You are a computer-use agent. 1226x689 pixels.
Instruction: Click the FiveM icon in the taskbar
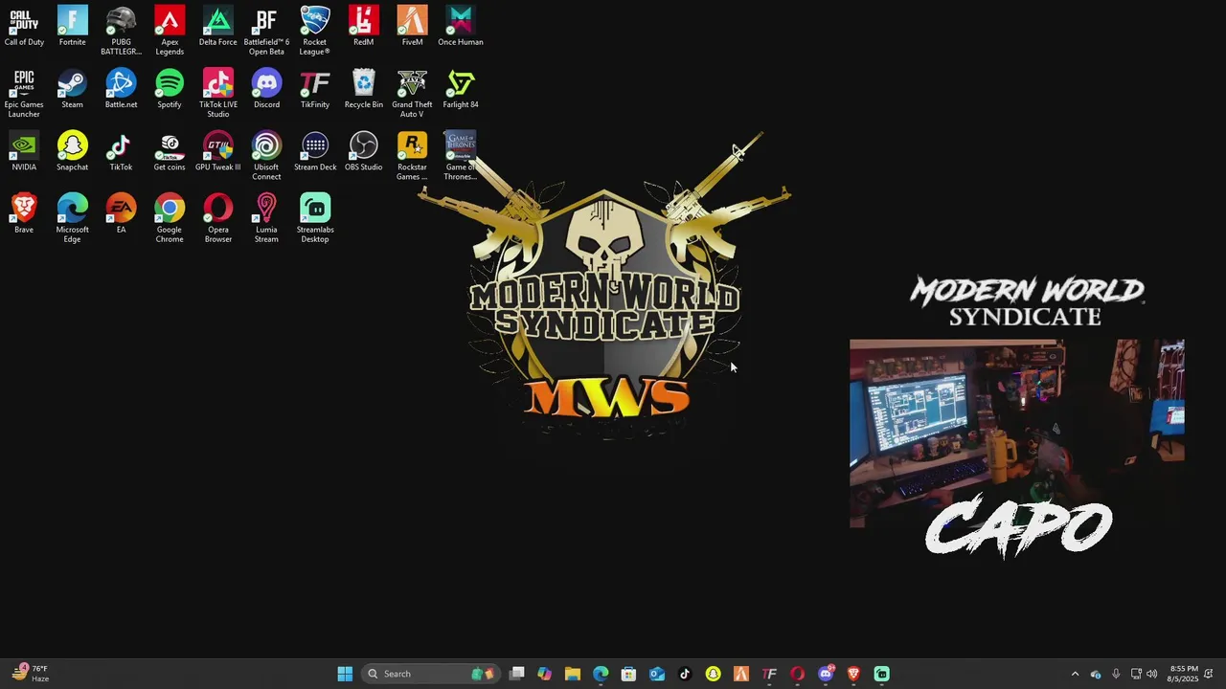click(x=741, y=674)
